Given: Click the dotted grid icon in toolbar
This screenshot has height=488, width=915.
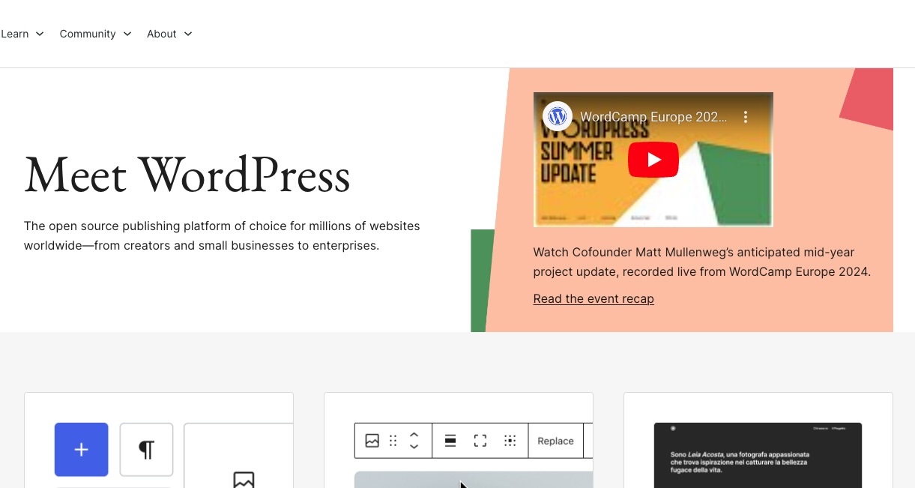Looking at the screenshot, I should click(510, 441).
